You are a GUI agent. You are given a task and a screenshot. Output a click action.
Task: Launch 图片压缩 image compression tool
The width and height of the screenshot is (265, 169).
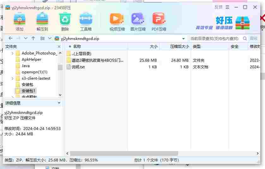tap(138, 22)
